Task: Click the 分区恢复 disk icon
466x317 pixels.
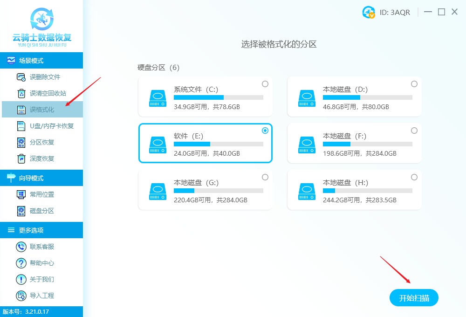Action: click(21, 143)
